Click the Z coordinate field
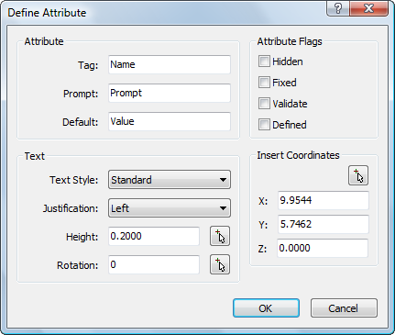The width and height of the screenshot is (395, 335). click(x=323, y=248)
